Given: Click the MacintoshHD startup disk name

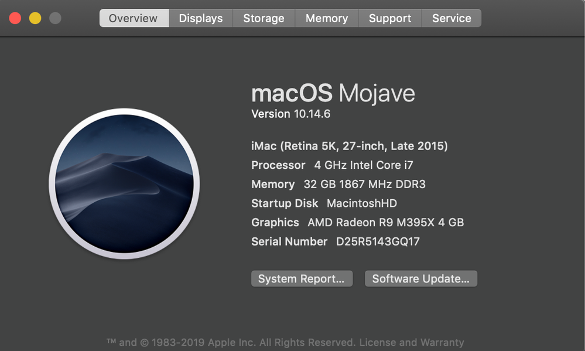Looking at the screenshot, I should pos(361,203).
